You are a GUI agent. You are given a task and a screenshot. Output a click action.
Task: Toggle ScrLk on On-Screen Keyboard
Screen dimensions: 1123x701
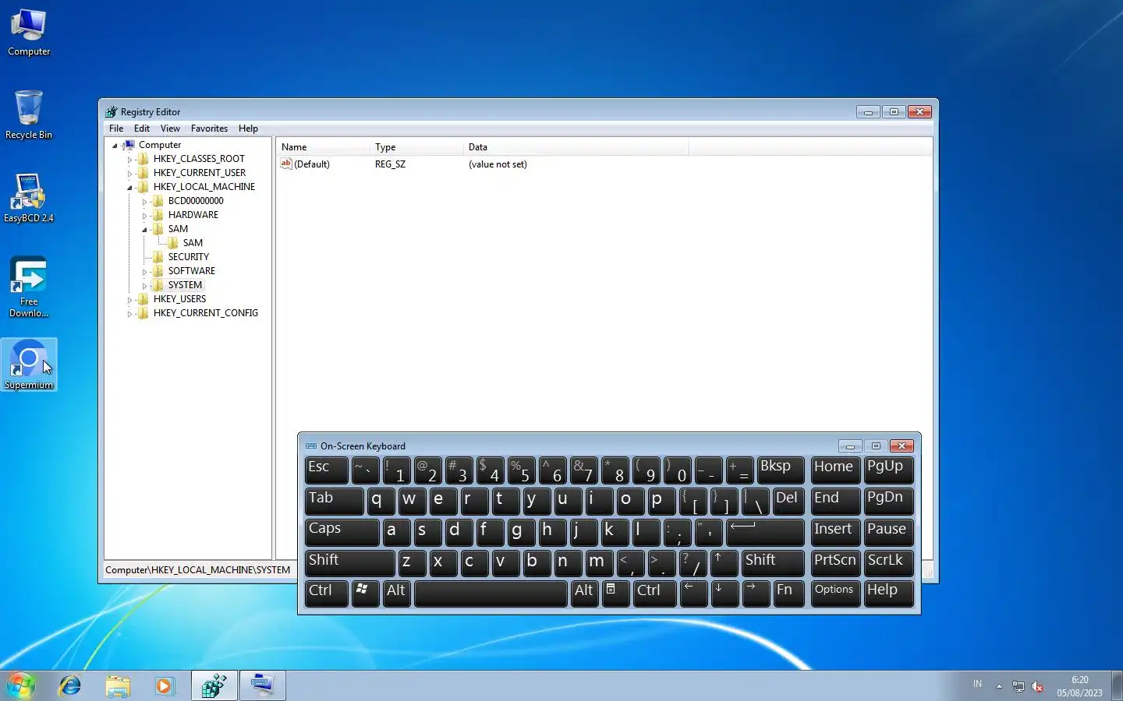click(x=889, y=563)
